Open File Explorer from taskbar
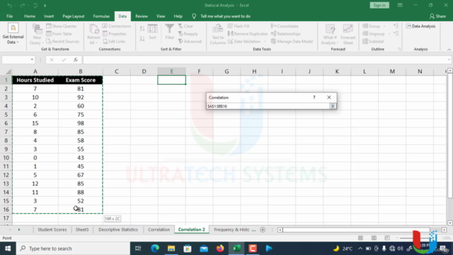The height and width of the screenshot is (255, 453). click(x=171, y=249)
